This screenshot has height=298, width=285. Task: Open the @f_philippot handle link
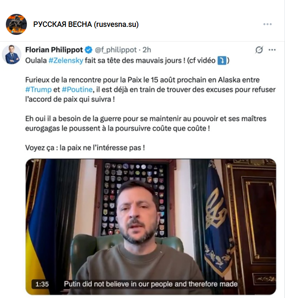pyautogui.click(x=116, y=50)
